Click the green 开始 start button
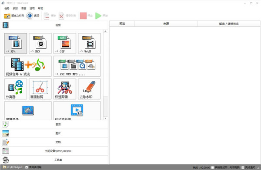The width and height of the screenshot is (261, 170). (x=101, y=16)
